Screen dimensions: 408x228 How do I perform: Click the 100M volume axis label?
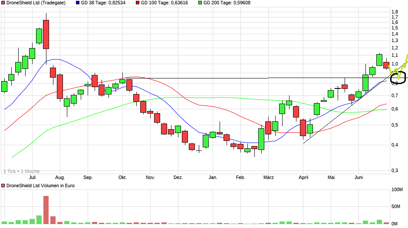tap(397, 190)
